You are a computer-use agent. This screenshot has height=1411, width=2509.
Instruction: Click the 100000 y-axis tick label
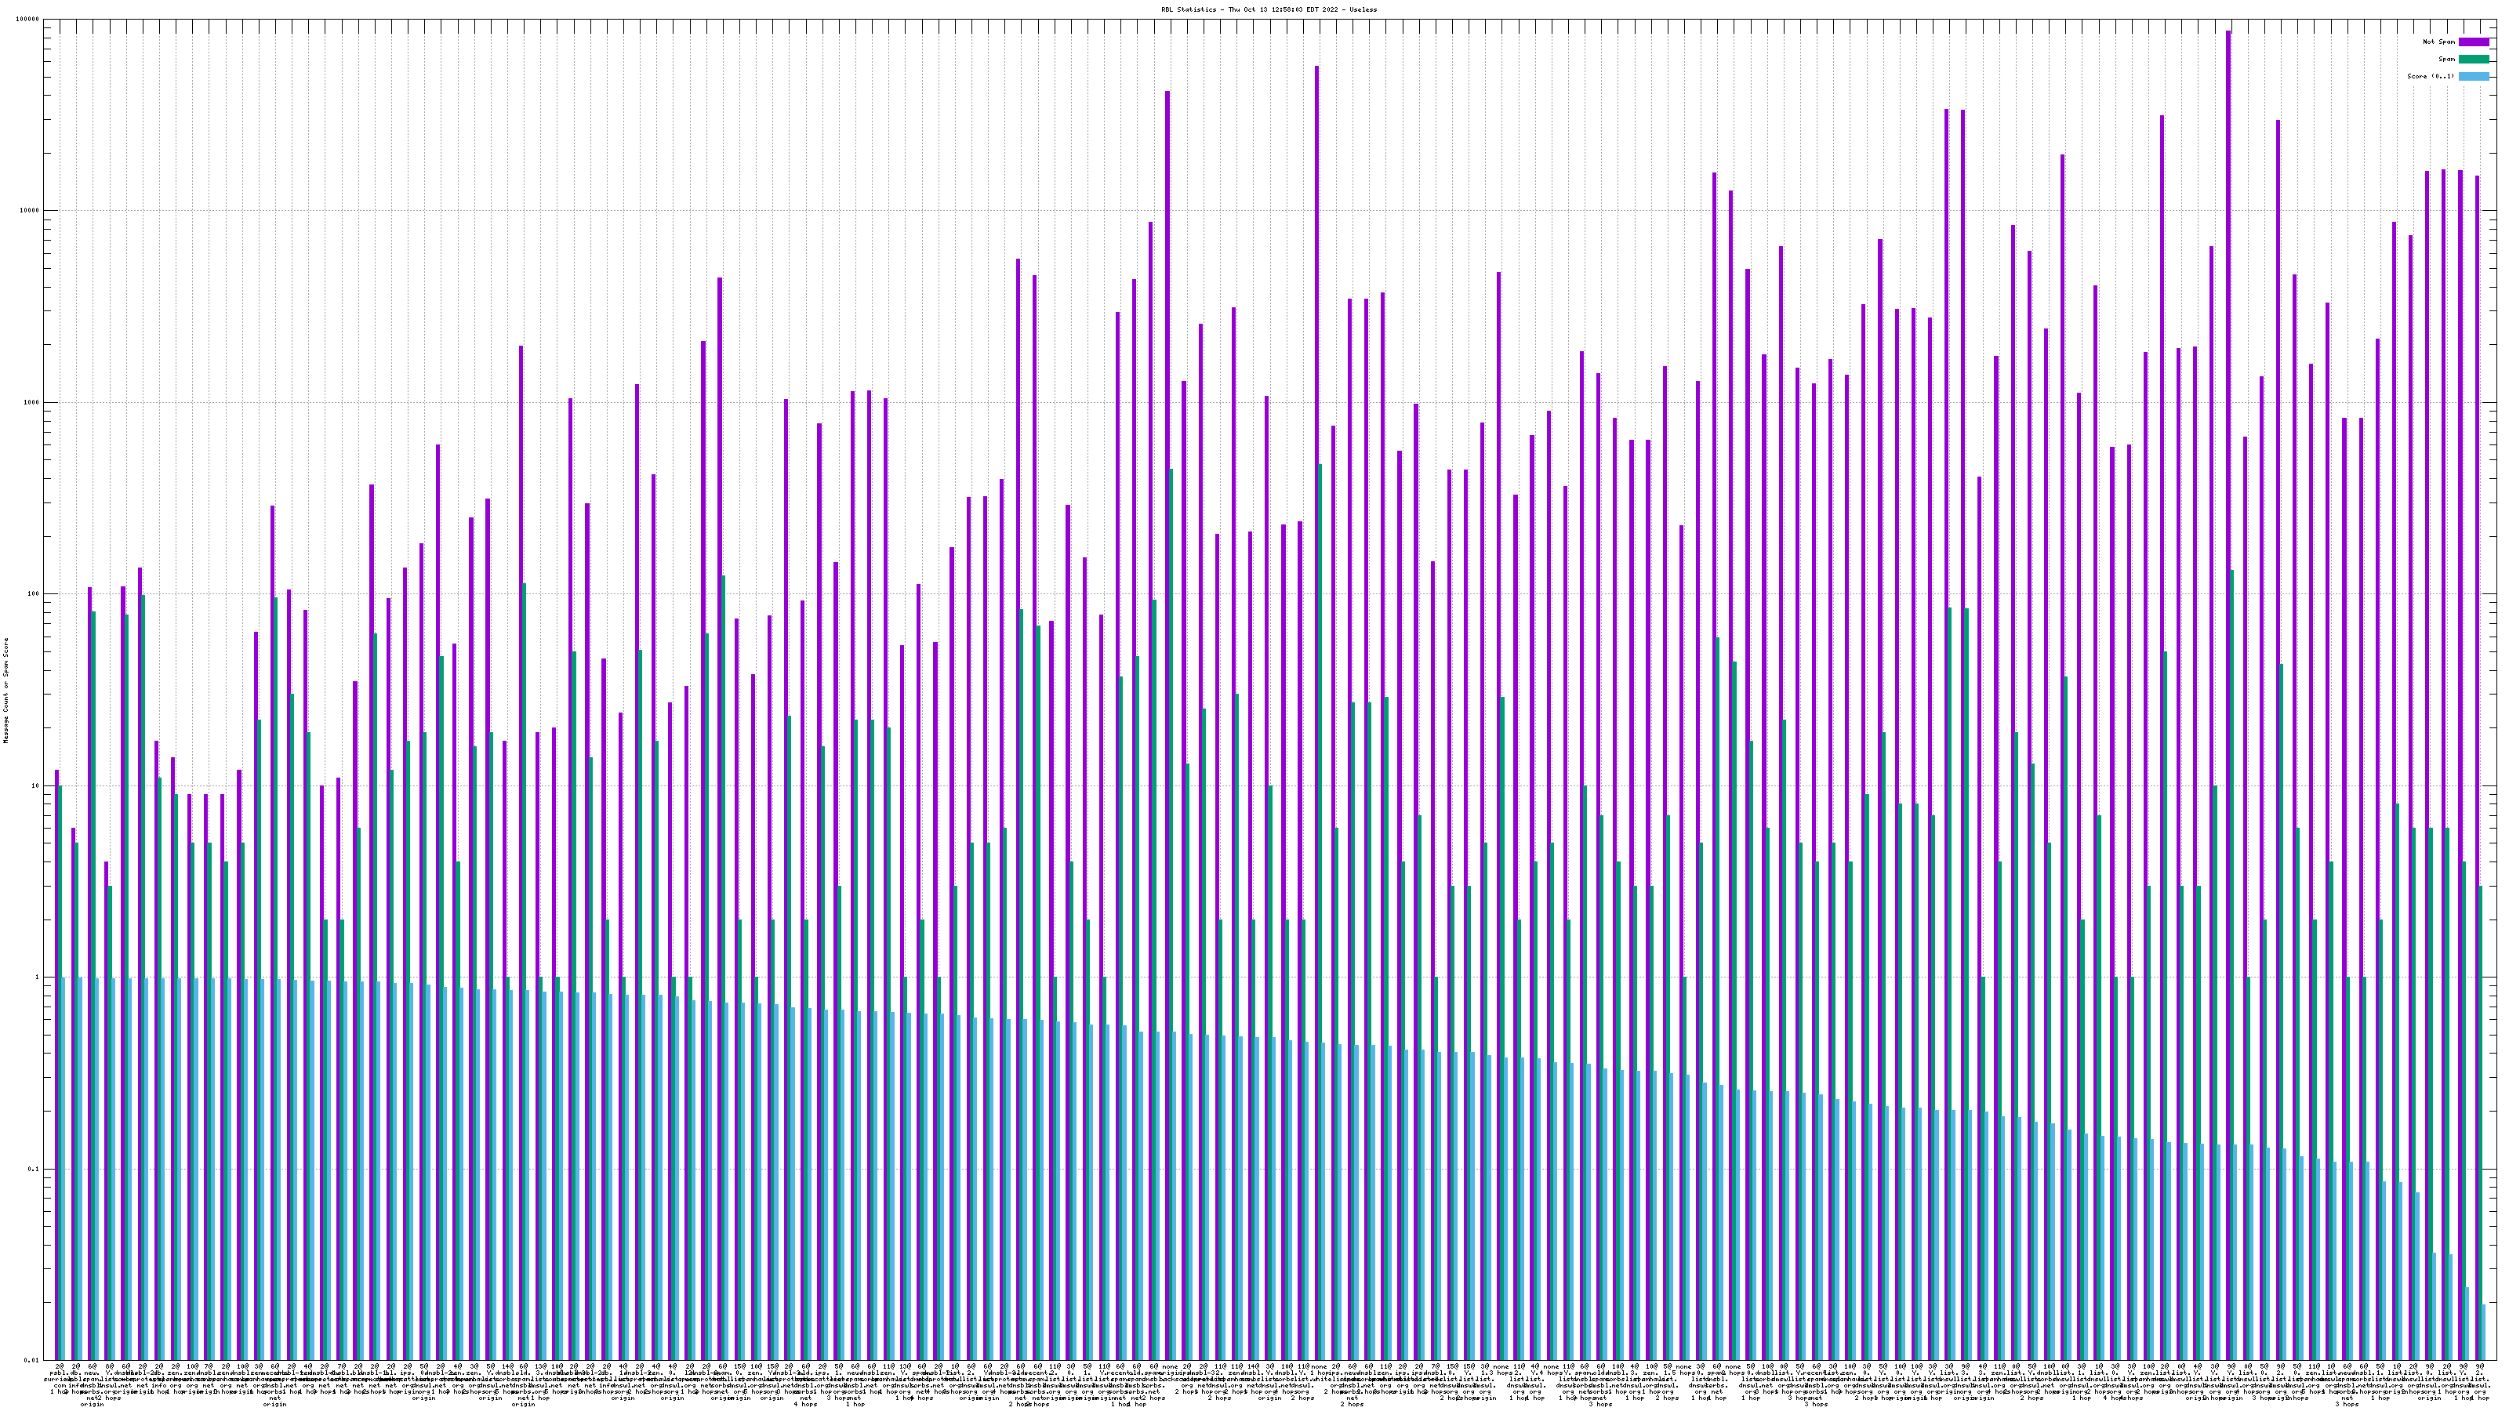pos(29,20)
